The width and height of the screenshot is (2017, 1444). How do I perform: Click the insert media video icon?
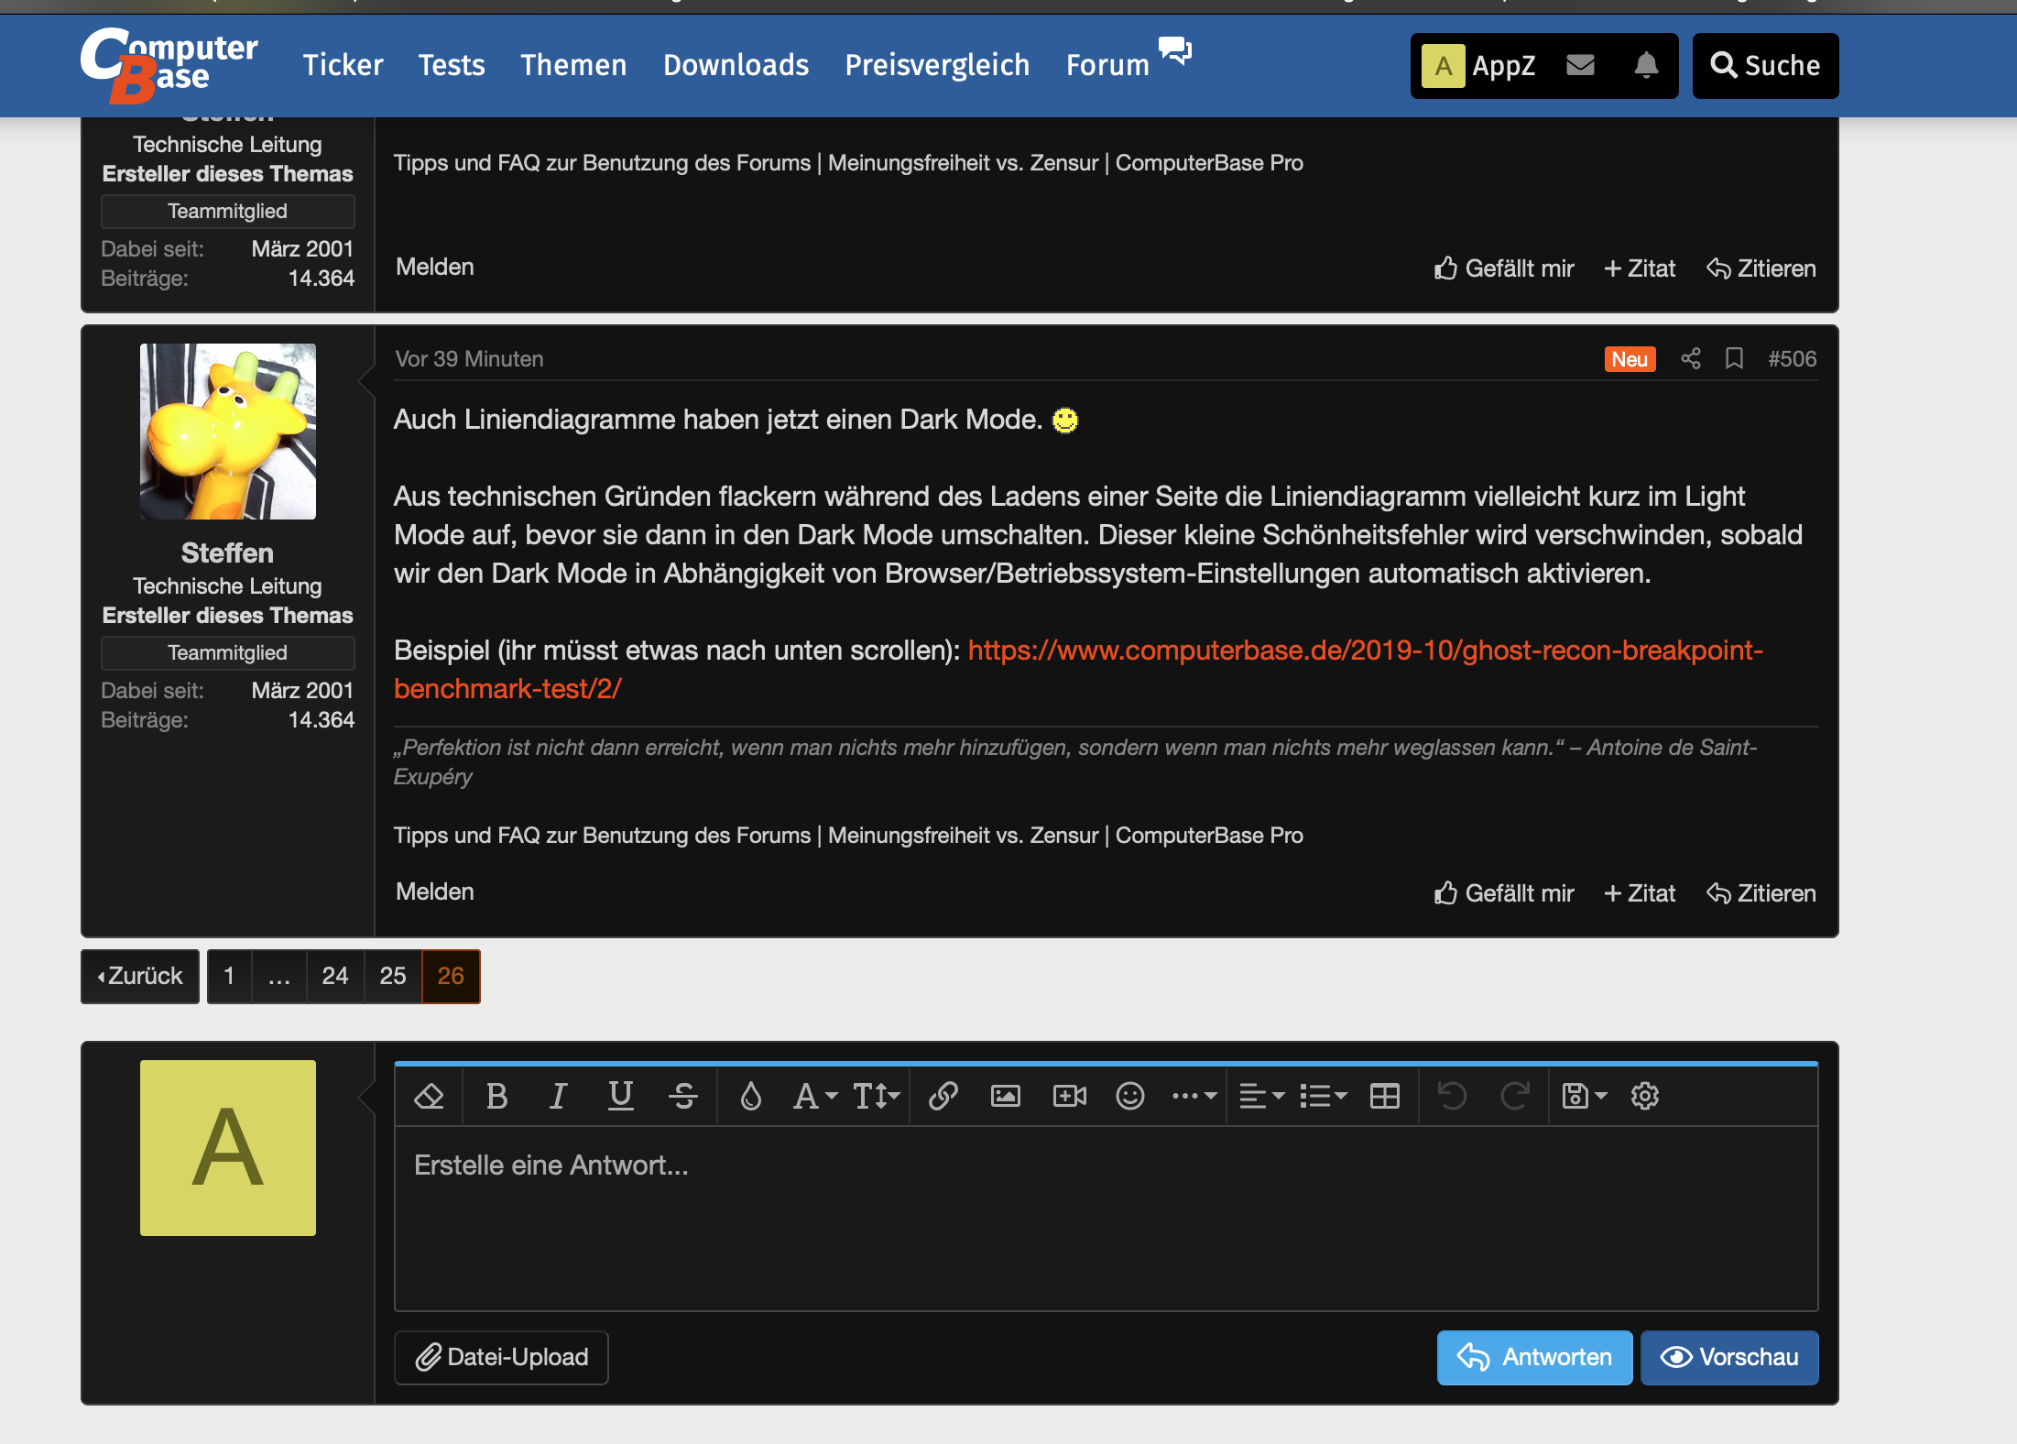[x=1069, y=1096]
